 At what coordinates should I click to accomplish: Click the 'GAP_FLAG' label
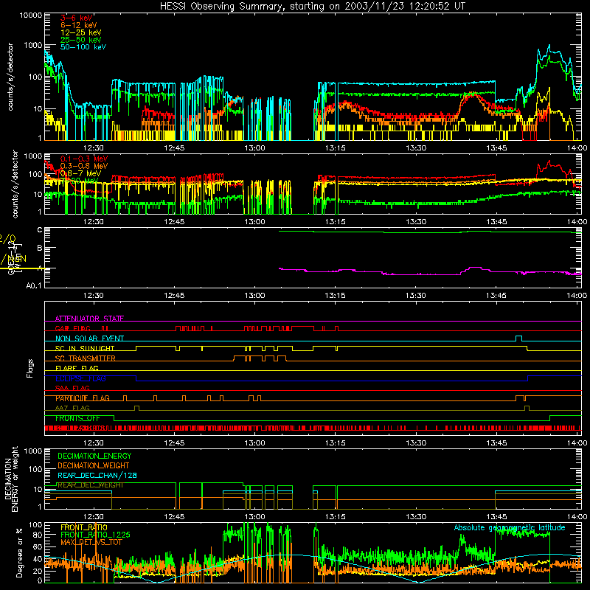pos(73,328)
